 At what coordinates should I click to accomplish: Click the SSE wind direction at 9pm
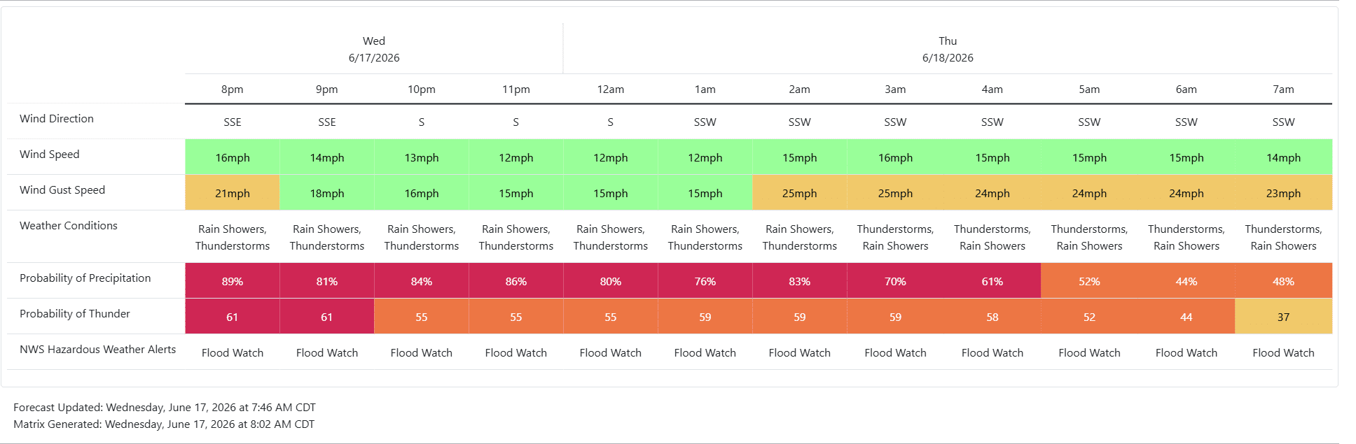(327, 122)
